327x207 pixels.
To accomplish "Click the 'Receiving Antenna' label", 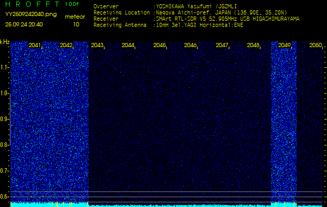I will point(120,25).
